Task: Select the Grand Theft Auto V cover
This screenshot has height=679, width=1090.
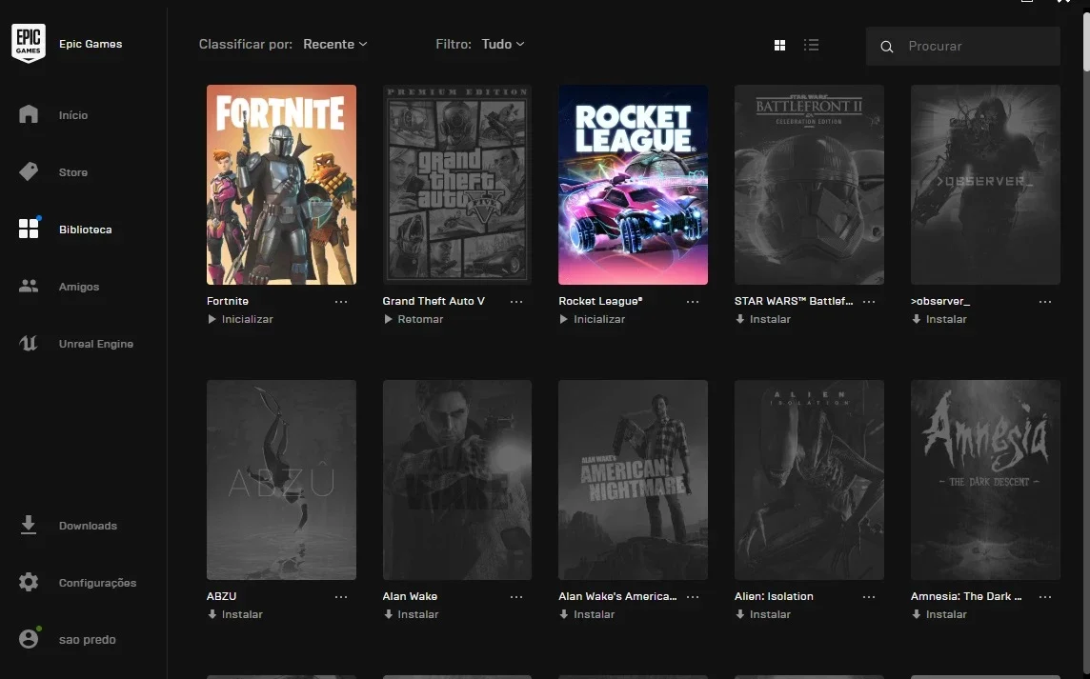Action: pyautogui.click(x=456, y=185)
